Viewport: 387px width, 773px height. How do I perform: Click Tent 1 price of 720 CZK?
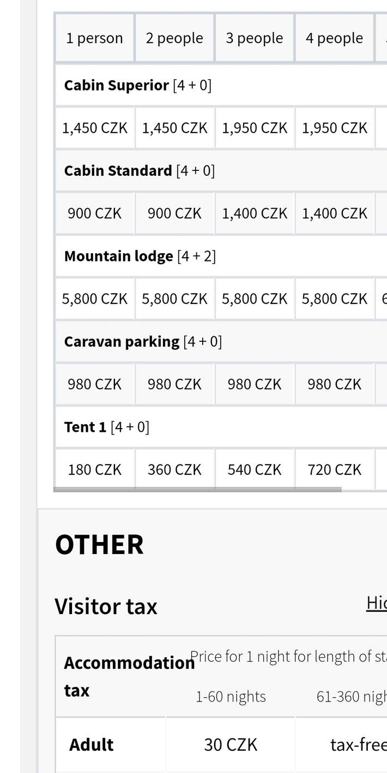pos(334,469)
